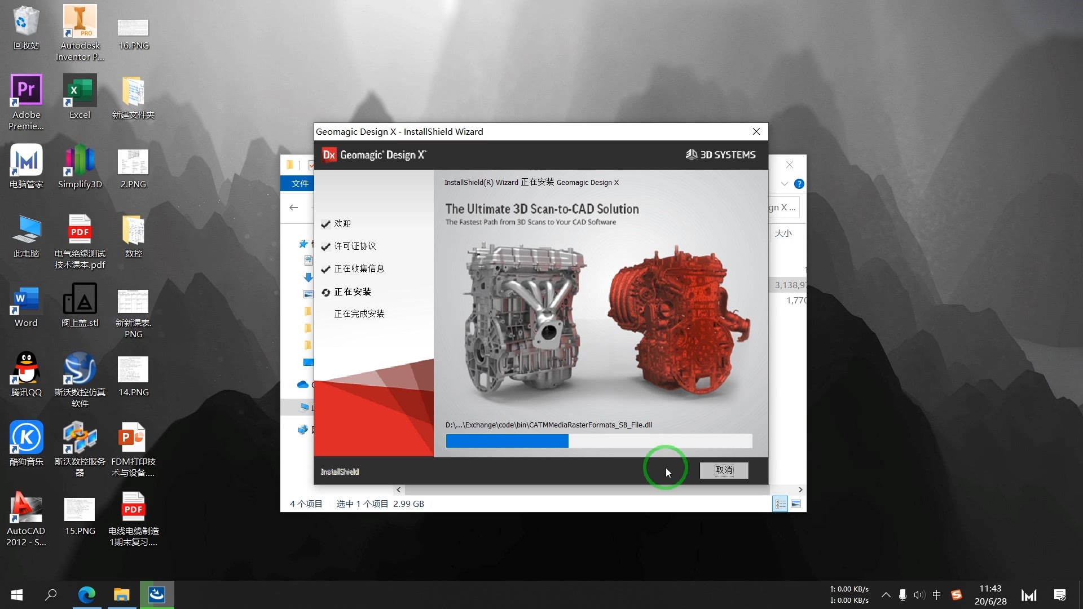Click the 取消 cancel button

point(724,470)
